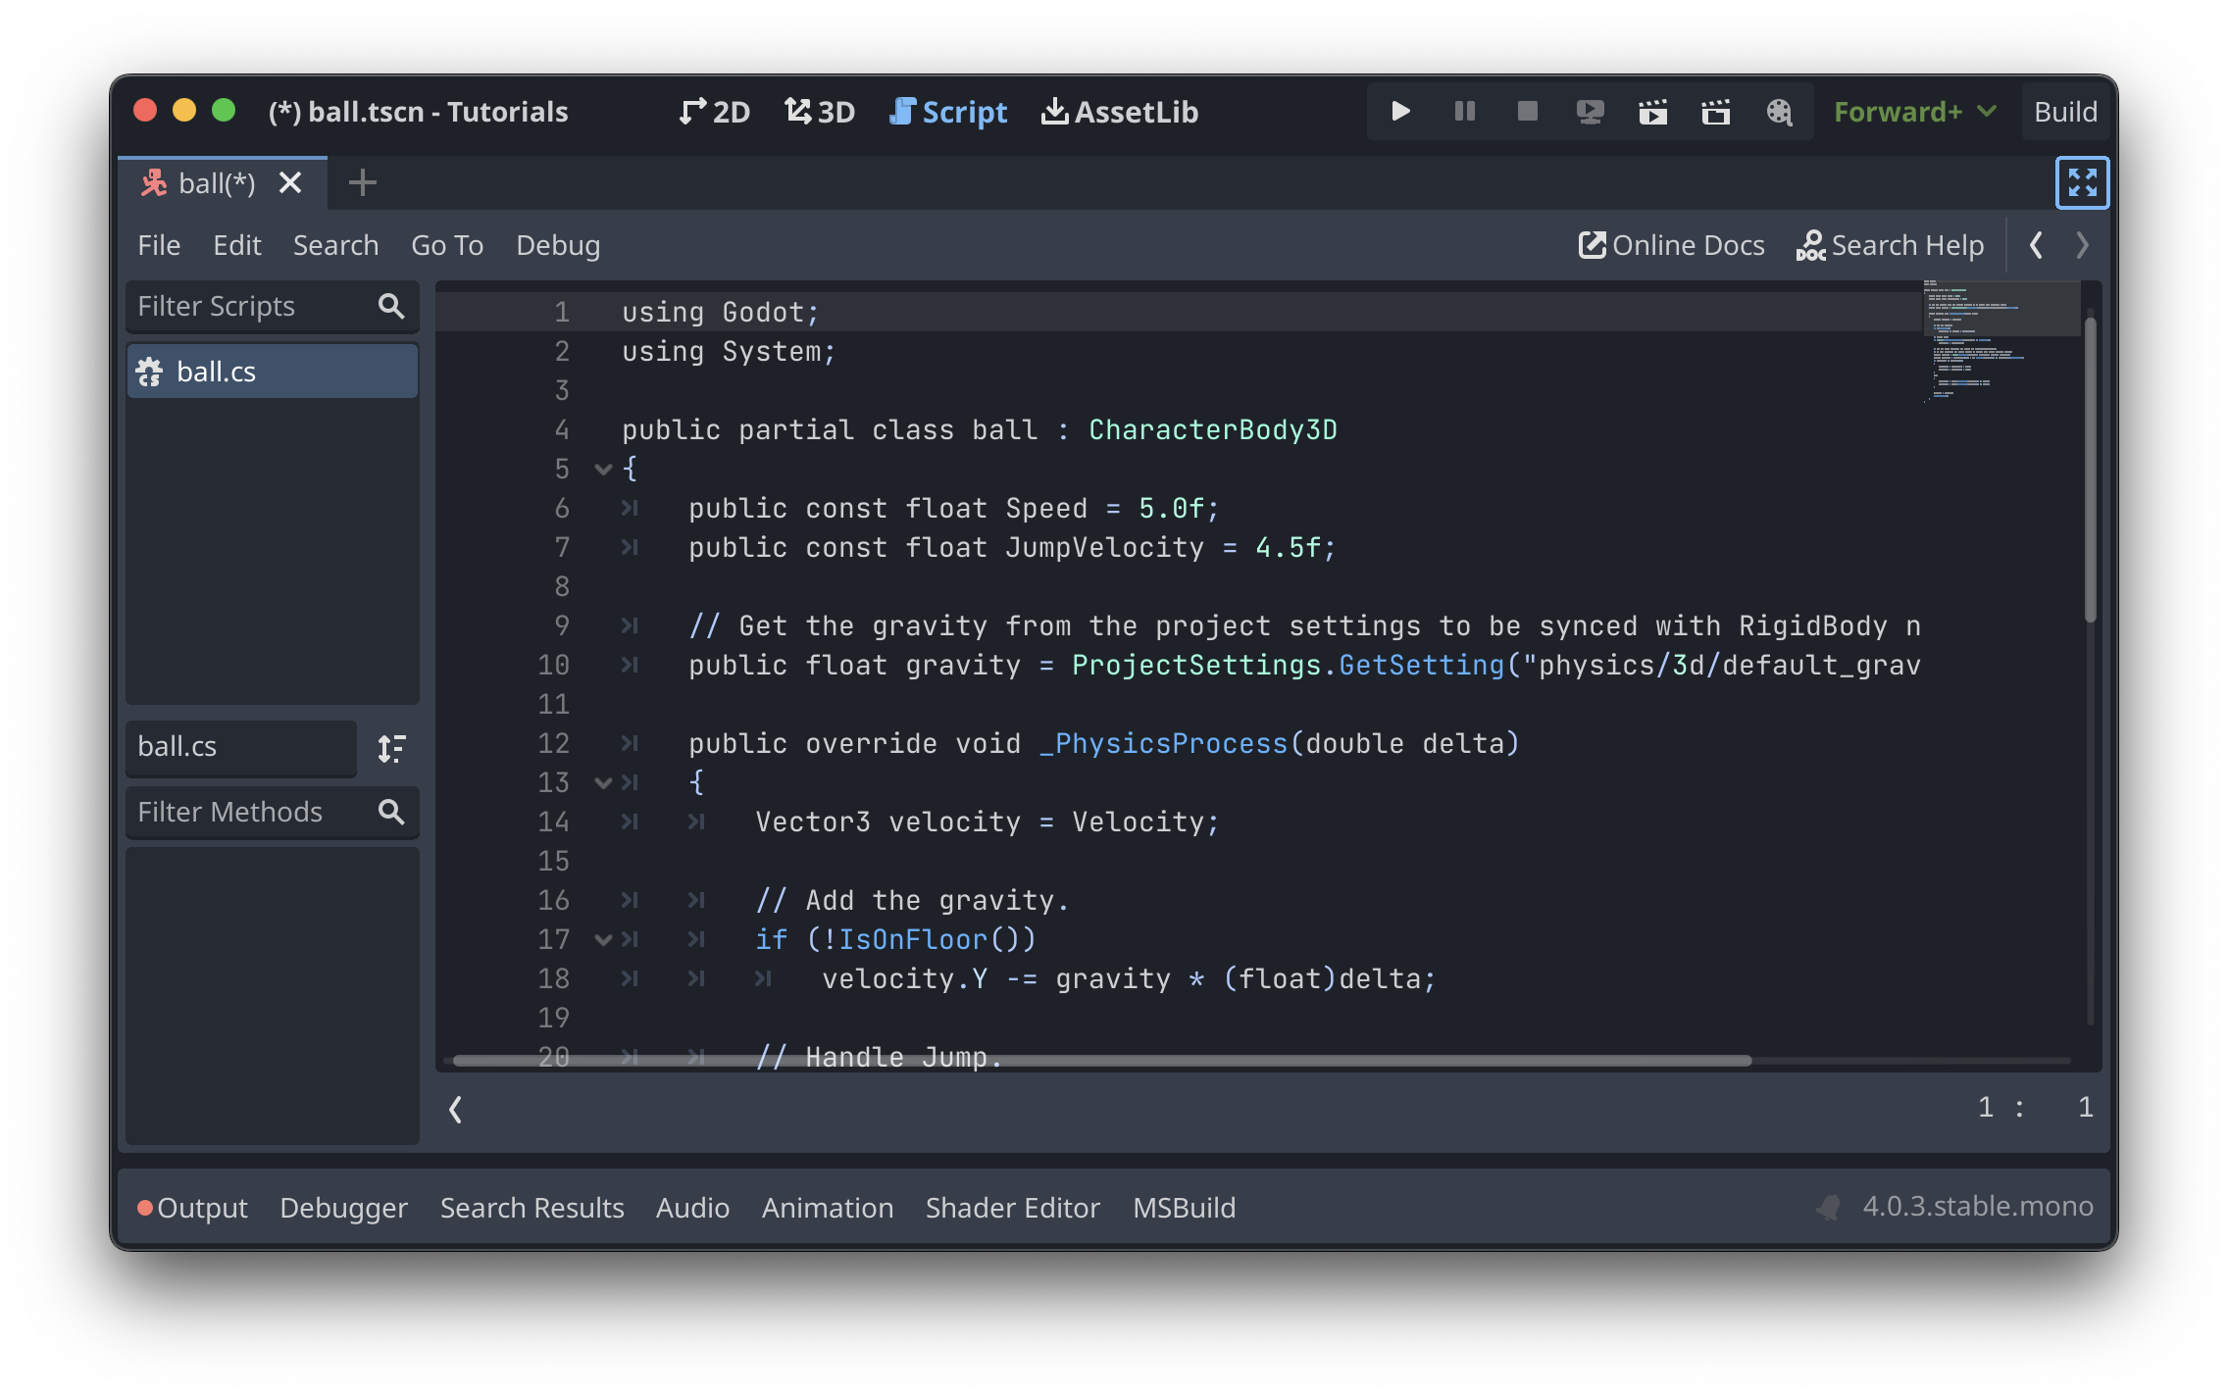Switch the editor to 3D mode
The image size is (2228, 1396).
pyautogui.click(x=819, y=111)
